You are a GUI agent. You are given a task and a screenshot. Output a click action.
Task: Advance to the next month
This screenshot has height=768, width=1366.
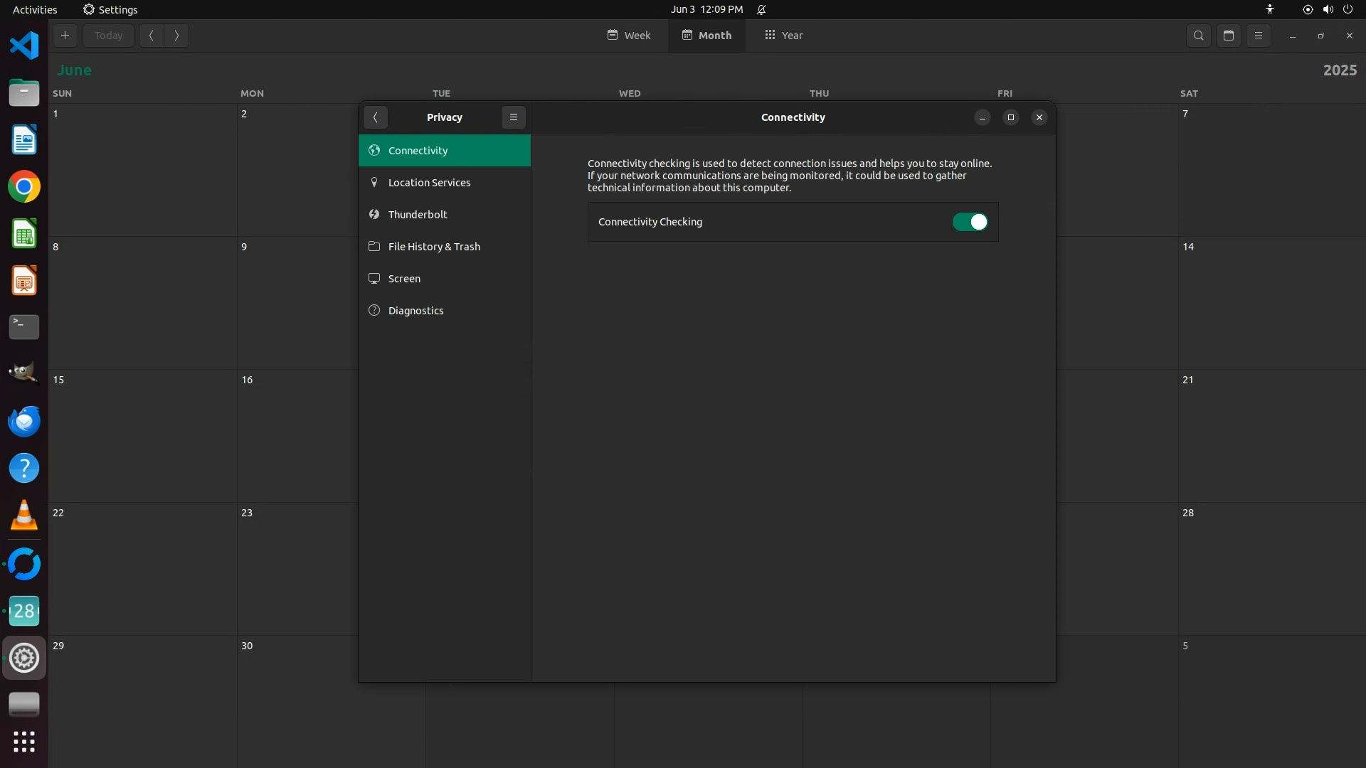click(x=176, y=36)
